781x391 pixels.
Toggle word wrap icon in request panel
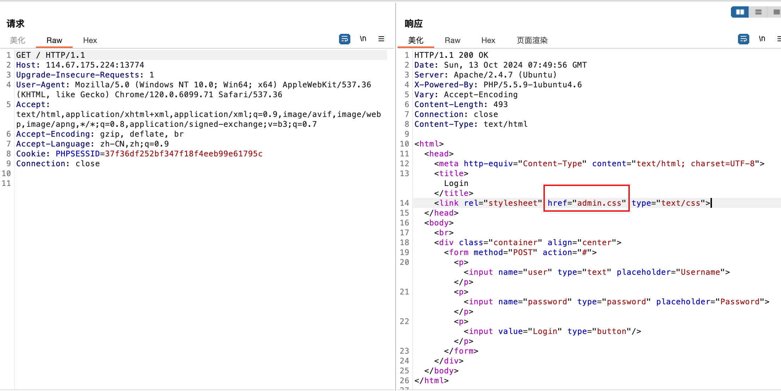344,39
